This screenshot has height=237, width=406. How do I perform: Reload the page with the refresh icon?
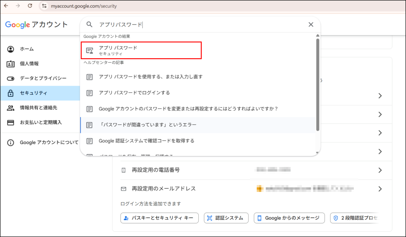point(30,6)
